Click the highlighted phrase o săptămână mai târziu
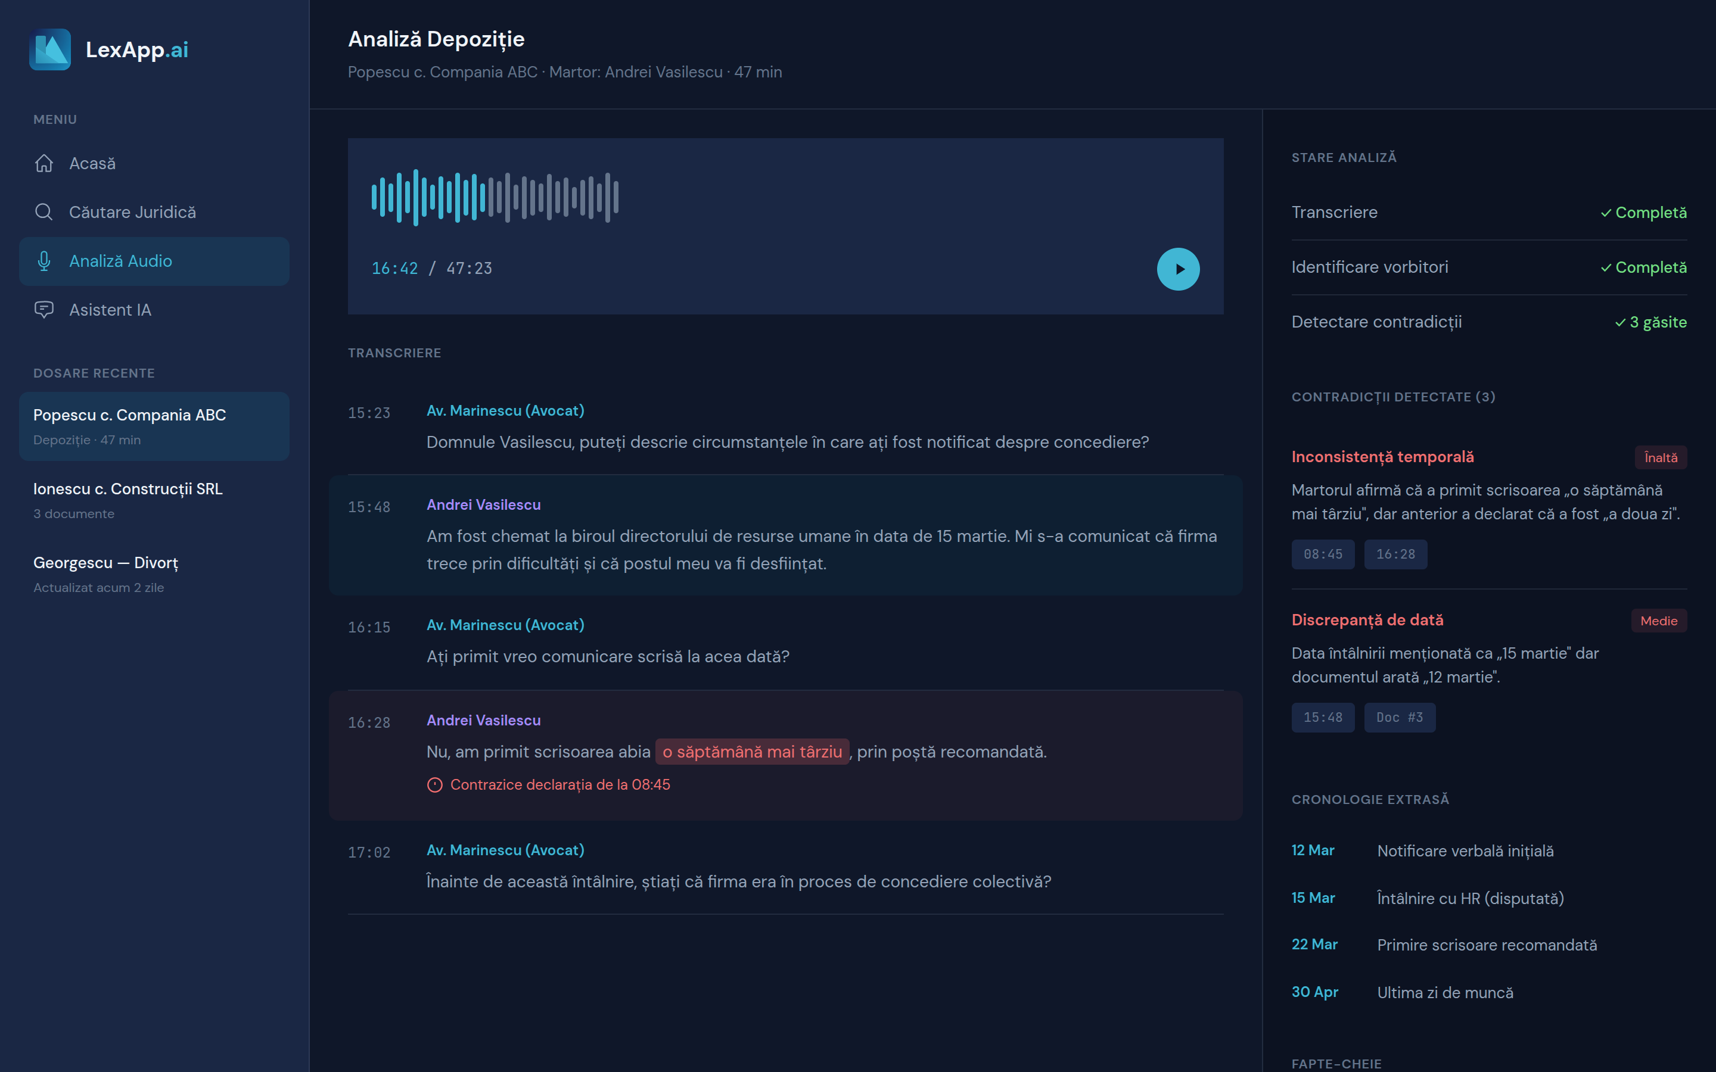This screenshot has height=1072, width=1716. point(751,751)
